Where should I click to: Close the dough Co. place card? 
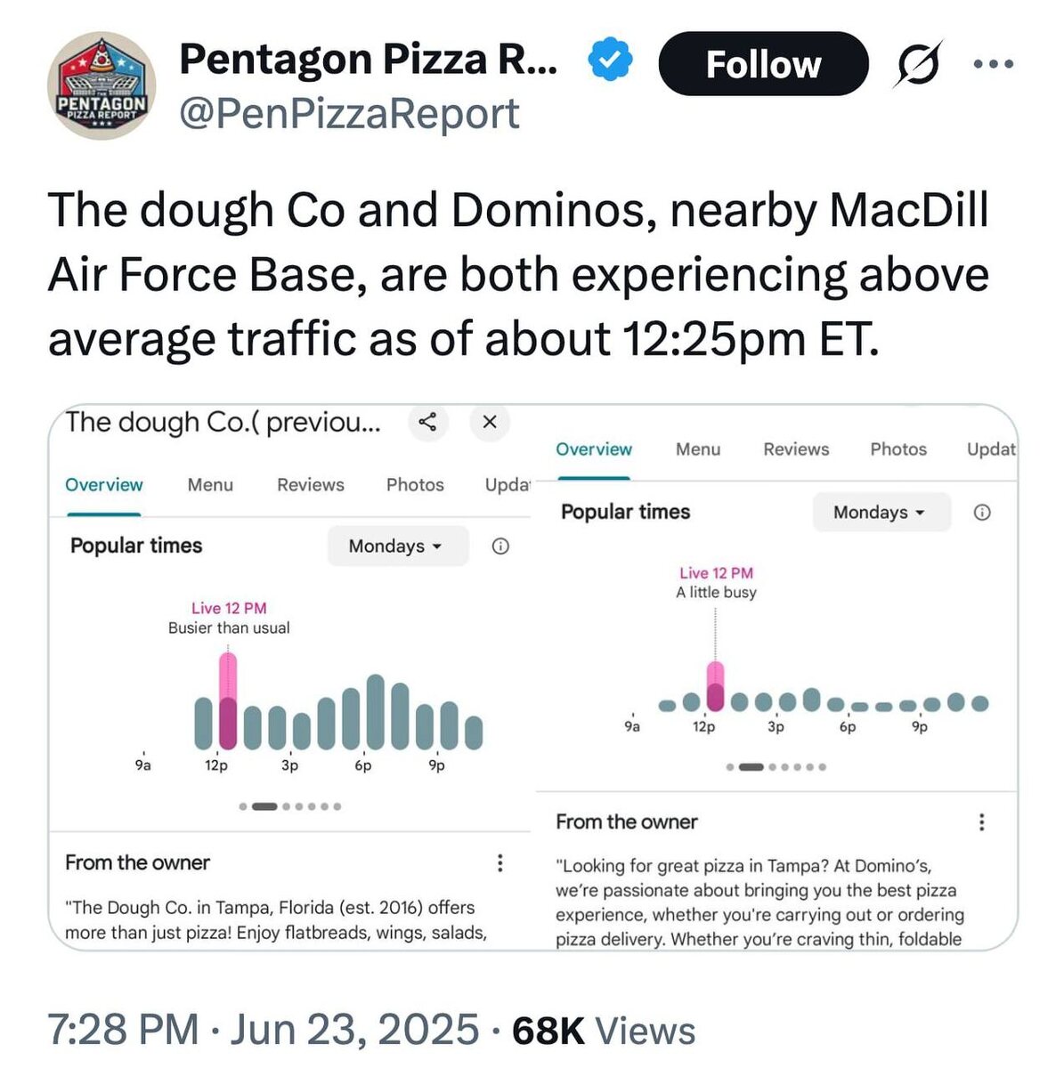tap(489, 422)
